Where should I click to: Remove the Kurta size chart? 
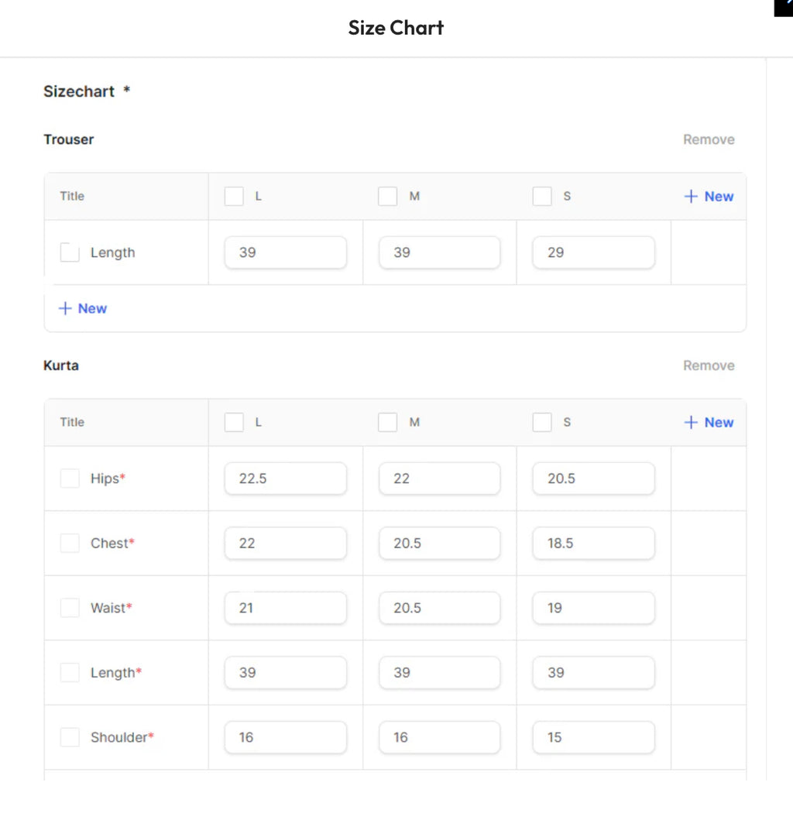[709, 365]
